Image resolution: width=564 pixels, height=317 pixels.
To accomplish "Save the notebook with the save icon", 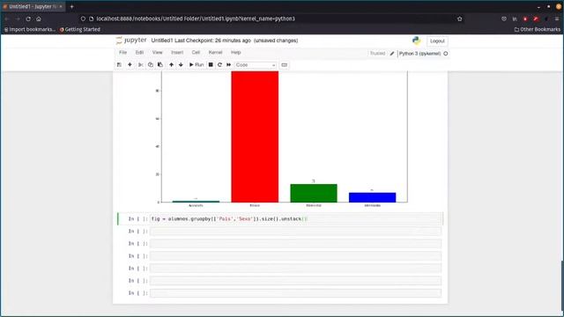I will click(x=119, y=64).
